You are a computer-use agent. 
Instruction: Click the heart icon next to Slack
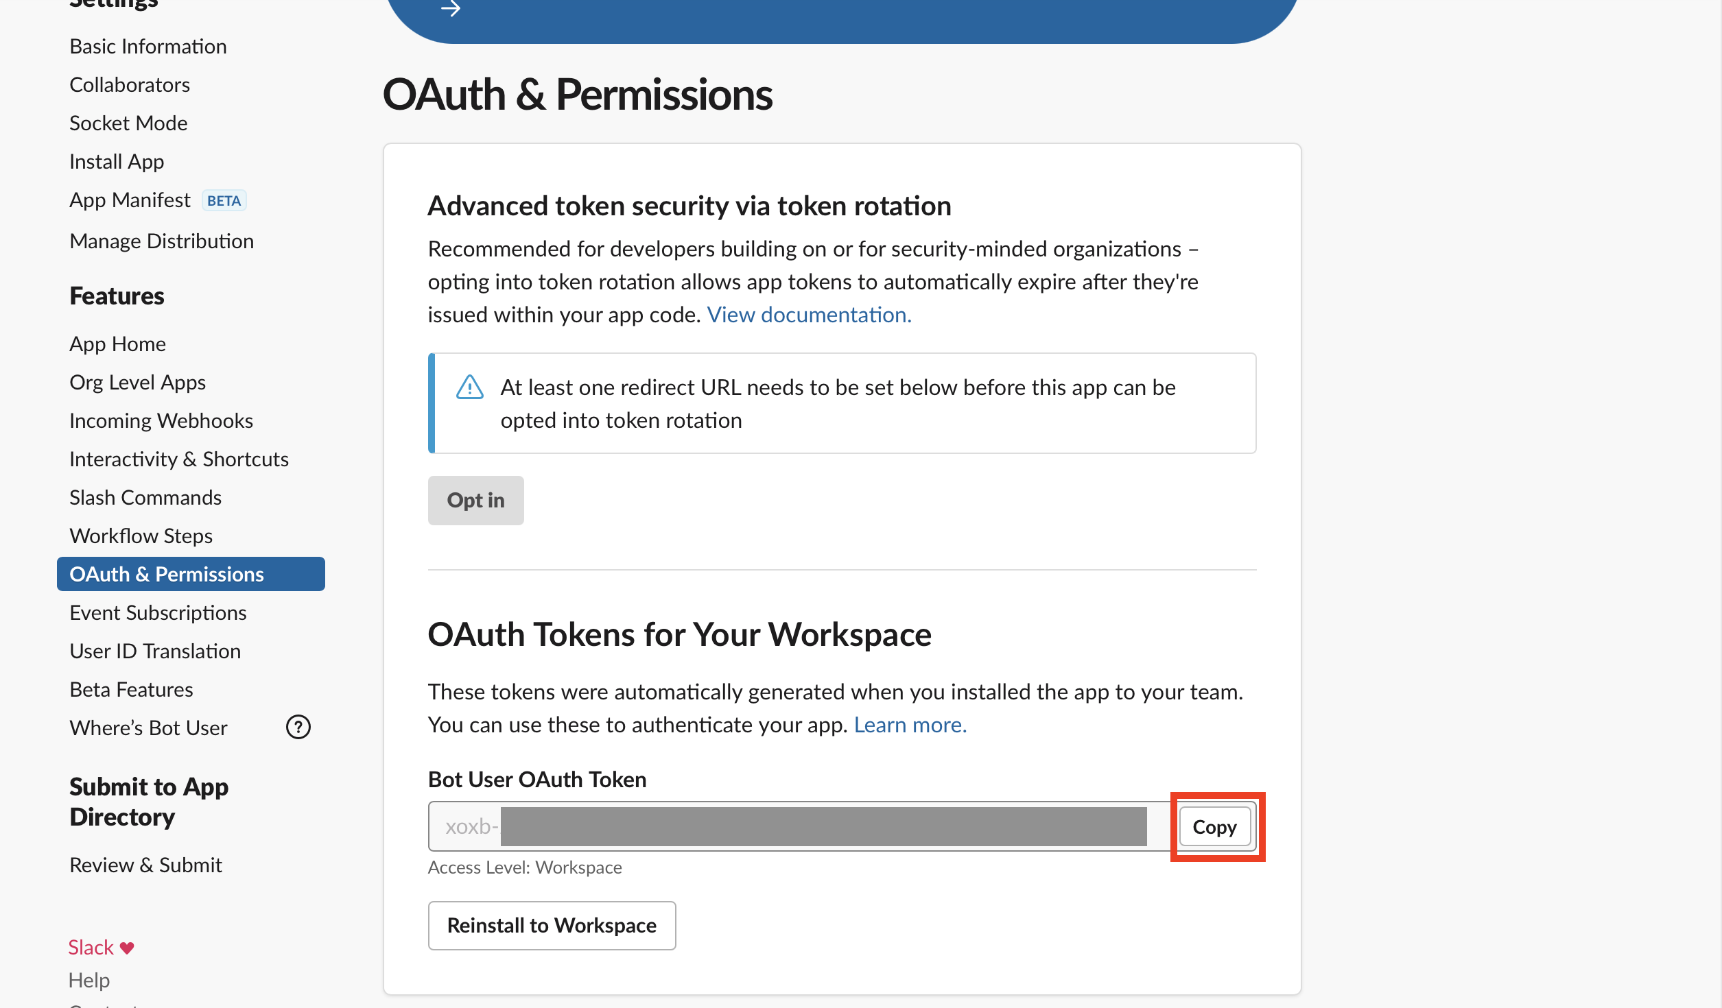127,948
